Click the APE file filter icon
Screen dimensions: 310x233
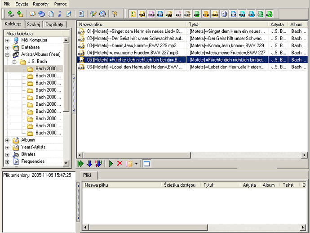178,14
